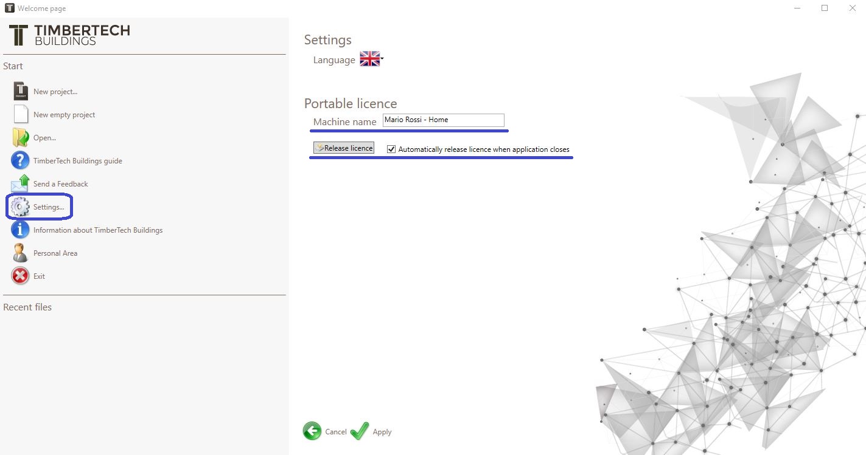This screenshot has height=455, width=866.
Task: Click the Release licence button
Action: click(344, 148)
